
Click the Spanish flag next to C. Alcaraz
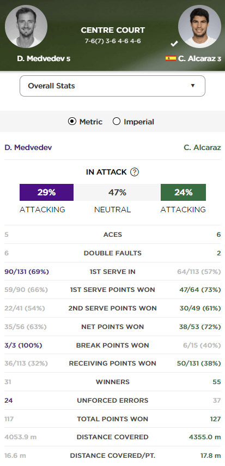(x=171, y=58)
